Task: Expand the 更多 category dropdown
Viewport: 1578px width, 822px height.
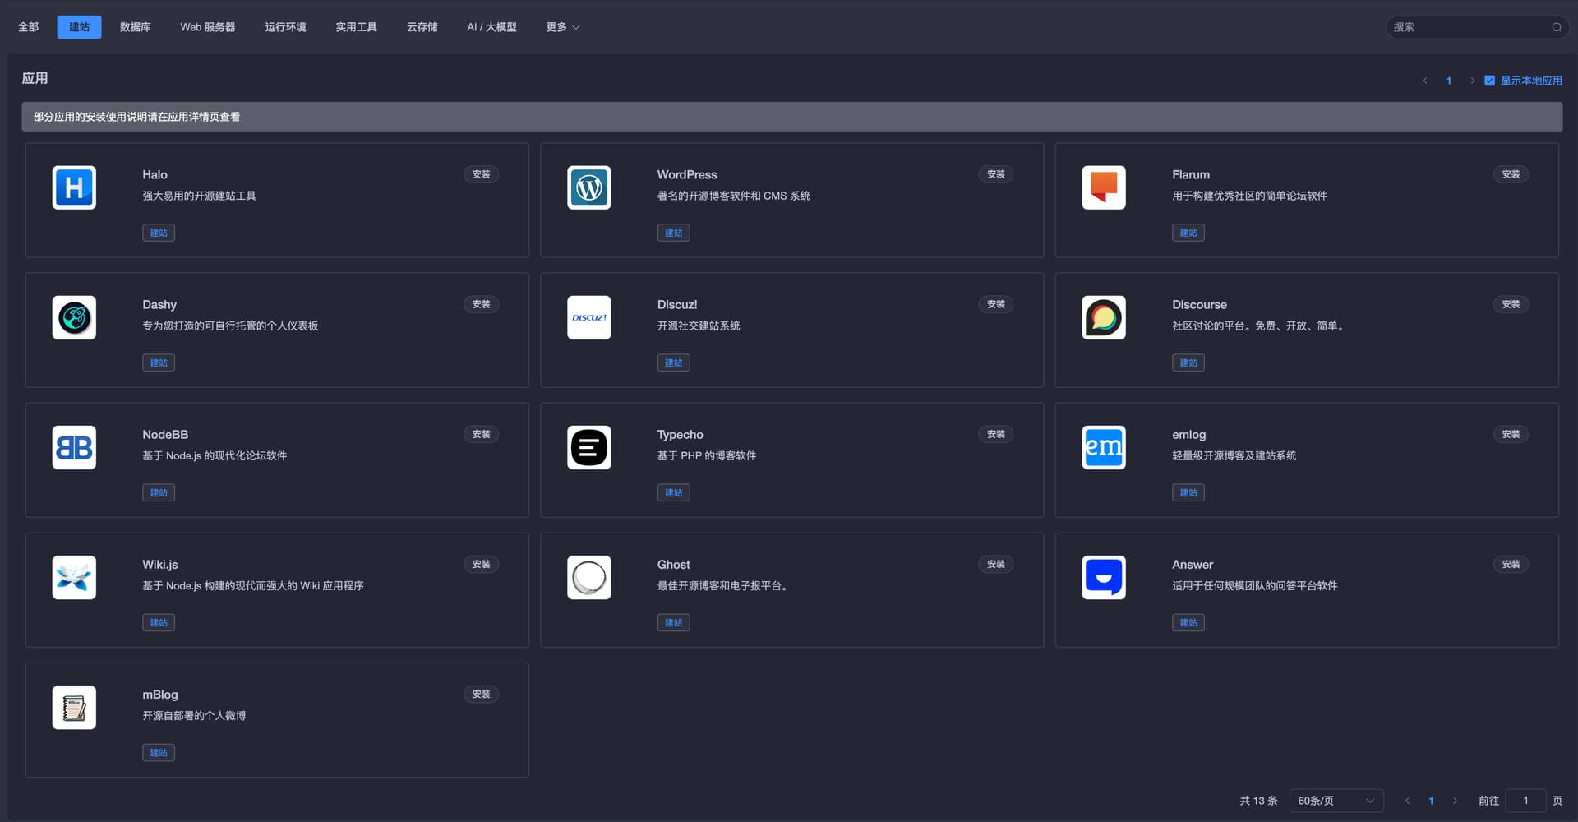Action: (563, 27)
